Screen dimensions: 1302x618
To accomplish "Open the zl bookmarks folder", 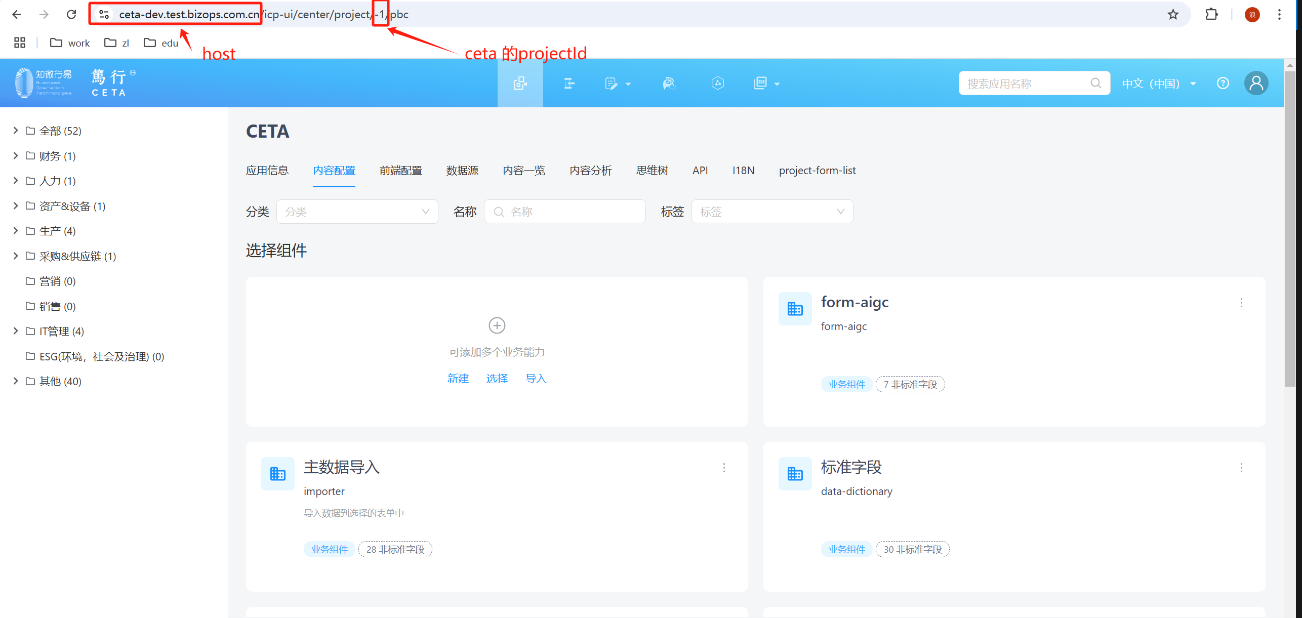I will tap(116, 43).
